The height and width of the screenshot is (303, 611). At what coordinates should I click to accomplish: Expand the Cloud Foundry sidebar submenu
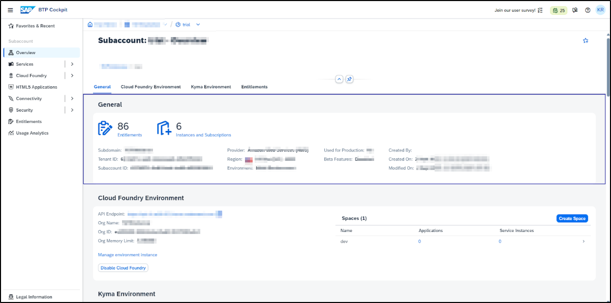(x=72, y=76)
